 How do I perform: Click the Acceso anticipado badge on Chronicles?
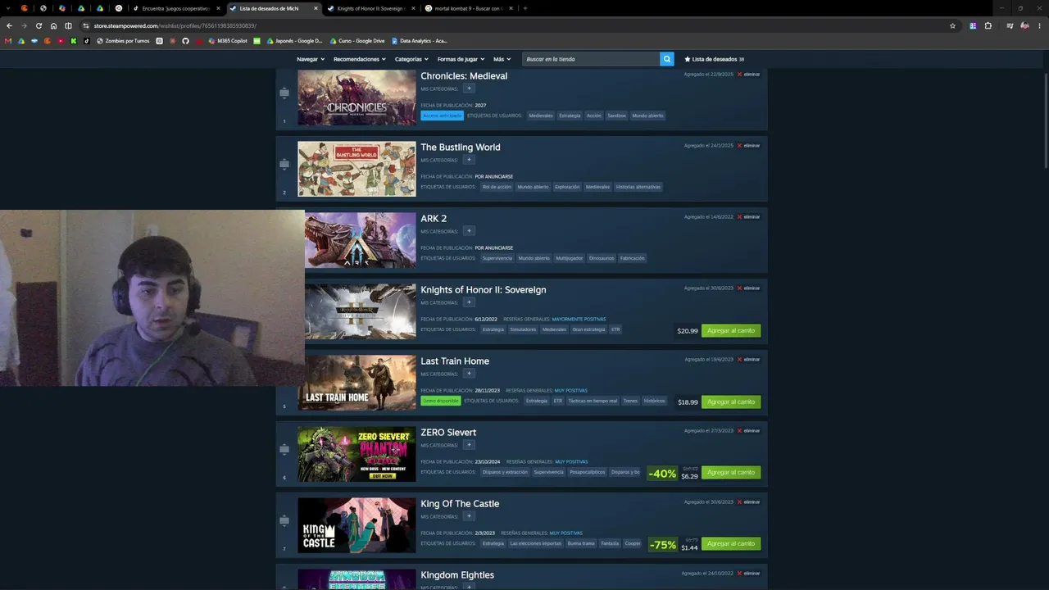point(442,116)
